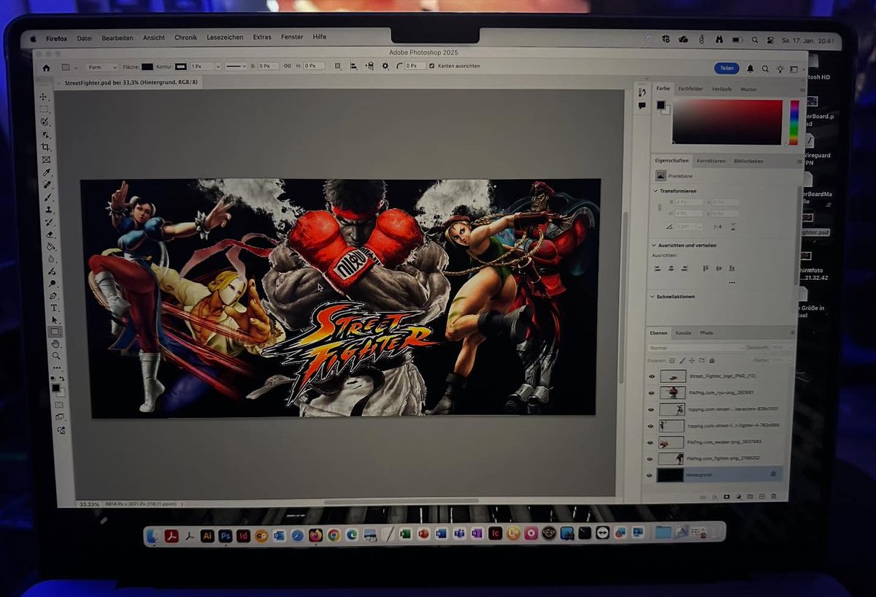Switch to the Farbfelder tab

pos(691,88)
